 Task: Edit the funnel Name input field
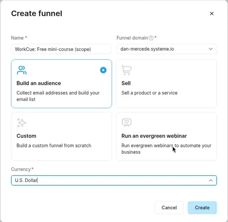coord(61,49)
